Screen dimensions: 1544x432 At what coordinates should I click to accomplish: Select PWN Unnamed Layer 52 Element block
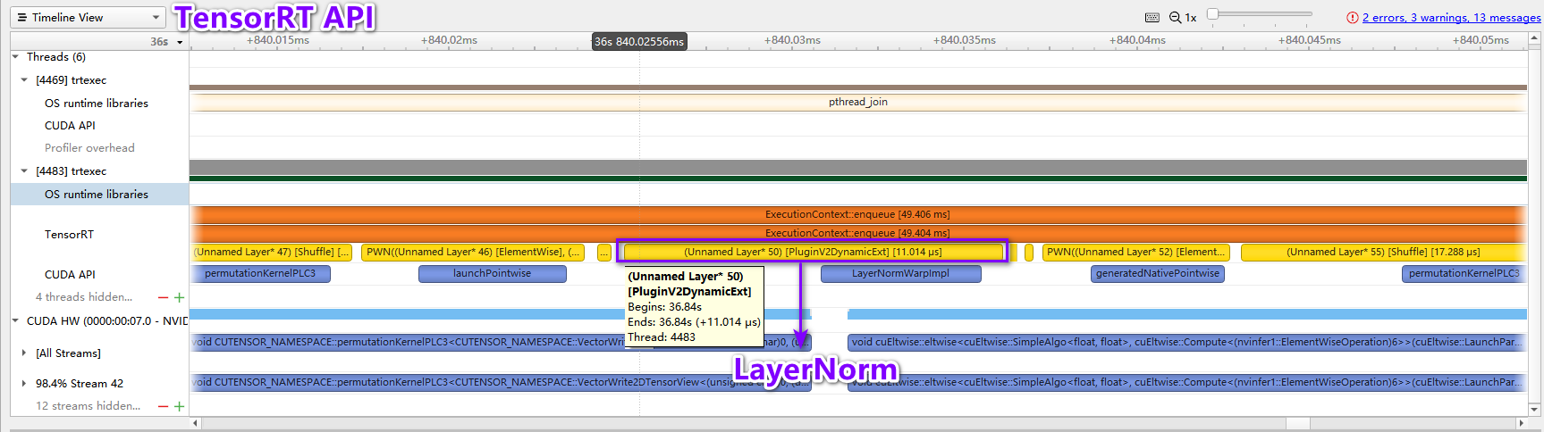click(x=1135, y=253)
